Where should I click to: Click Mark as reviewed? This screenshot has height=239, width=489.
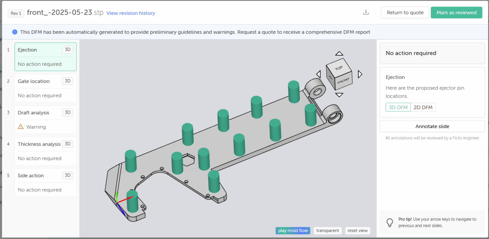pyautogui.click(x=456, y=12)
